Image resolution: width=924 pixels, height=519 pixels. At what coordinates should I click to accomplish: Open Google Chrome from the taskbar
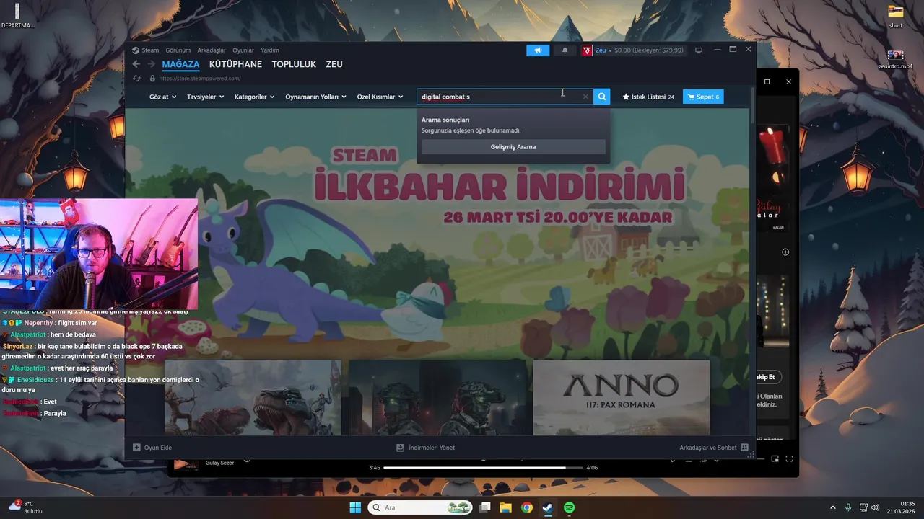527,507
